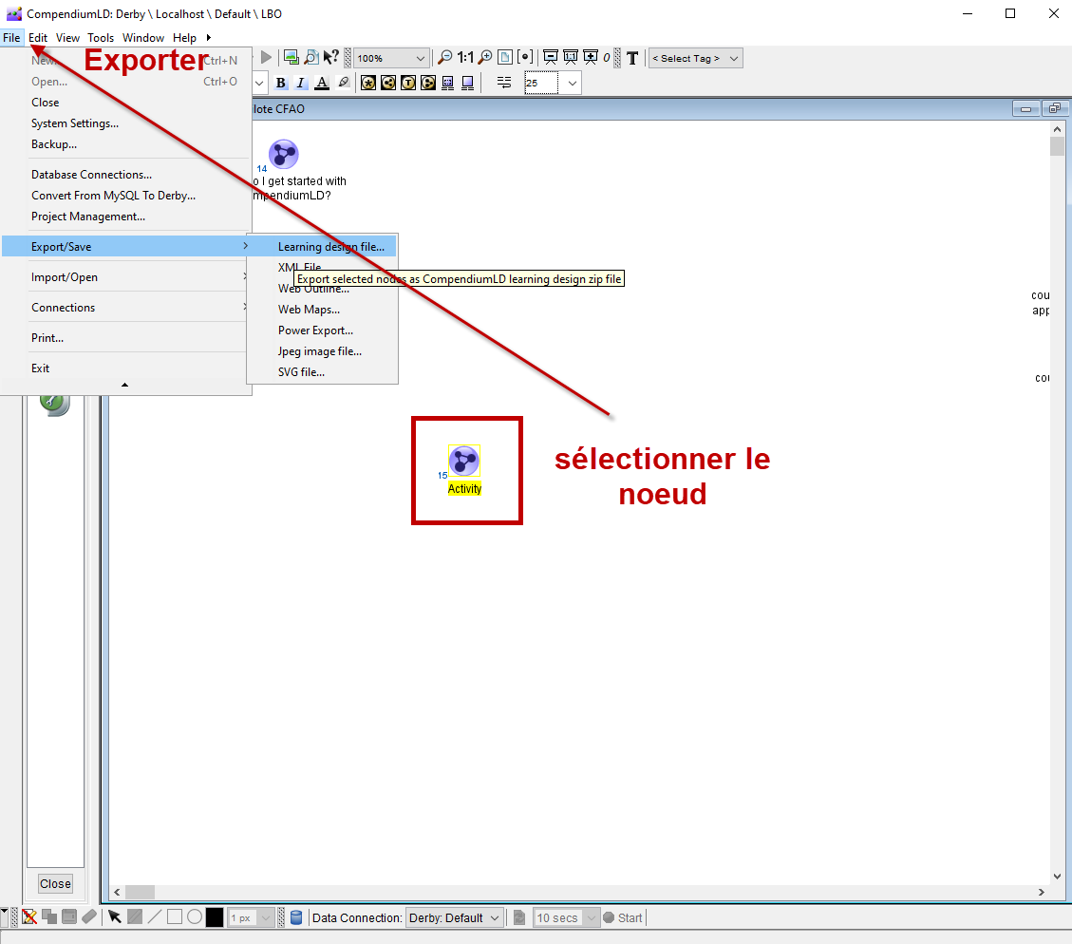Click the presentation screen plus icon
1072x944 pixels.
(x=590, y=57)
